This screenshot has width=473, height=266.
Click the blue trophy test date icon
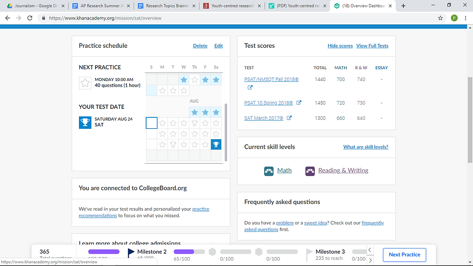pos(85,122)
